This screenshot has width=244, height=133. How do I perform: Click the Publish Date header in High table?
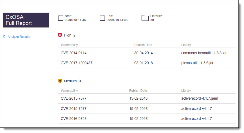[143, 45]
